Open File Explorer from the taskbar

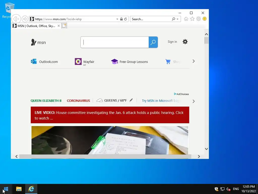point(19,189)
